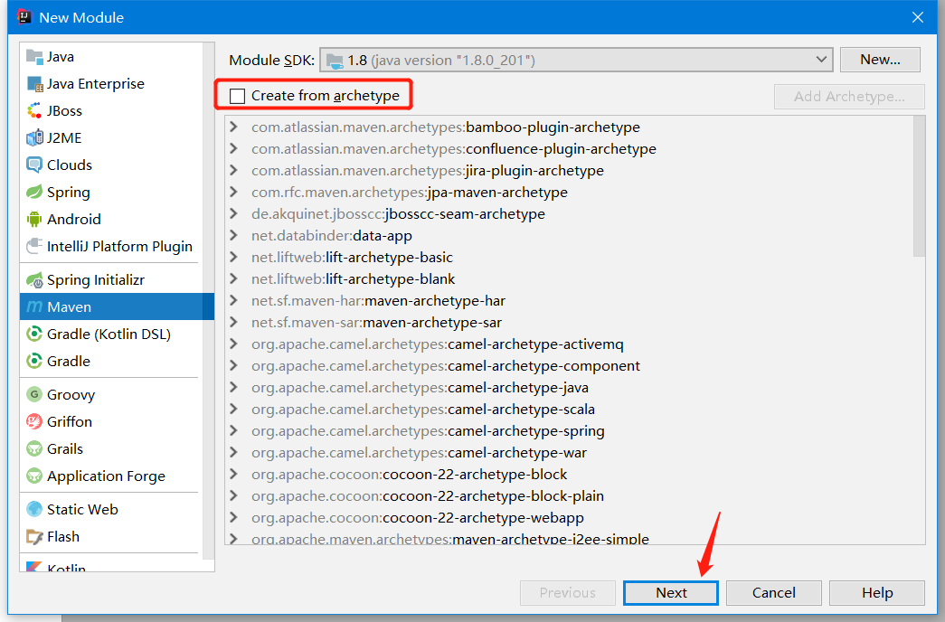Image resolution: width=945 pixels, height=622 pixels.
Task: Click the Java folder icon
Action: pyautogui.click(x=34, y=57)
